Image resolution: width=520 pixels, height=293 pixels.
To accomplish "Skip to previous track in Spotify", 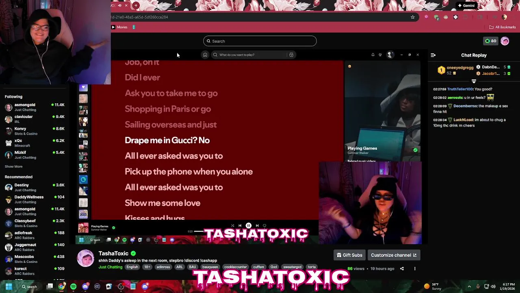I will click(x=240, y=225).
